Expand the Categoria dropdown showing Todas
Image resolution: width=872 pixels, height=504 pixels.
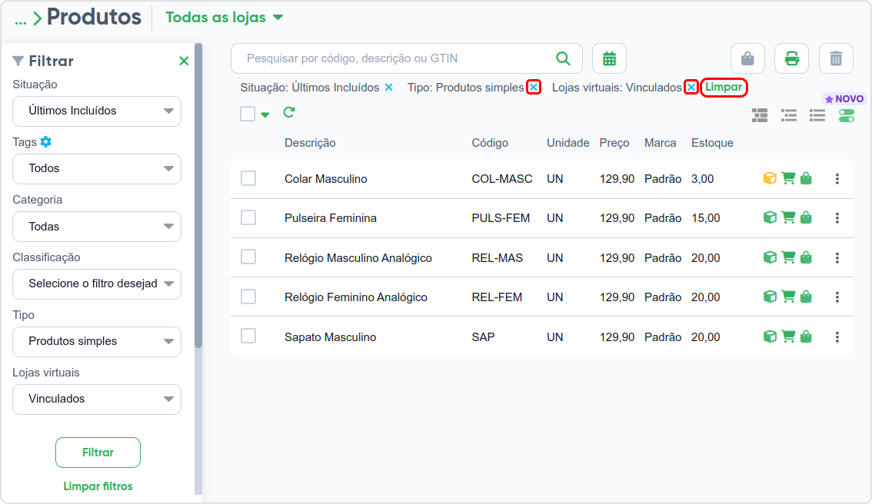(97, 227)
